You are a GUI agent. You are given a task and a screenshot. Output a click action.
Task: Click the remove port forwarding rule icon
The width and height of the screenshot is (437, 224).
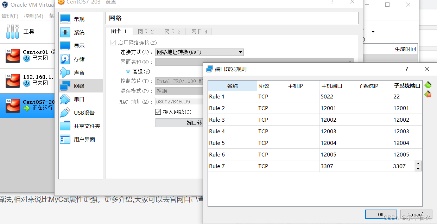(x=428, y=94)
